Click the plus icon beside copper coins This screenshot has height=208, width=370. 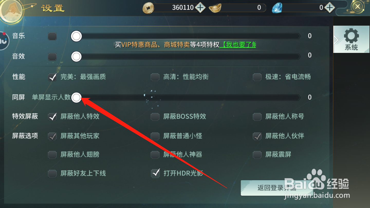[x=200, y=7]
